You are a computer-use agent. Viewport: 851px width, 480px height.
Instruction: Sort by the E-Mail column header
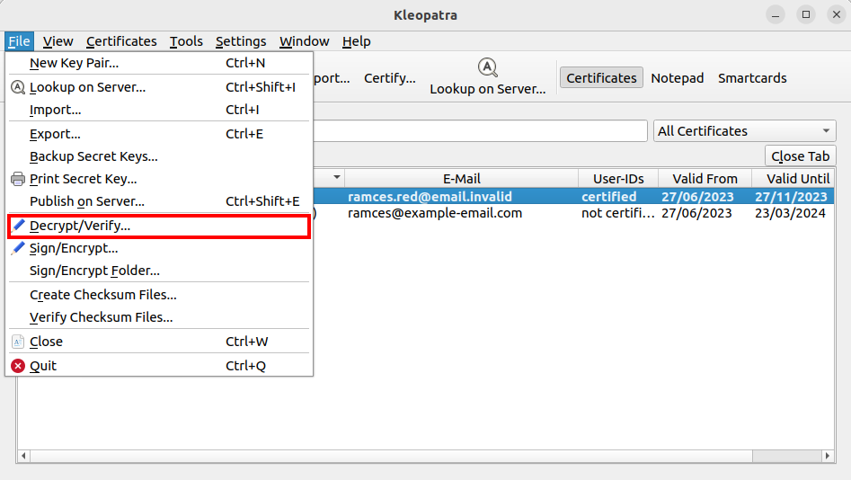[x=461, y=179]
